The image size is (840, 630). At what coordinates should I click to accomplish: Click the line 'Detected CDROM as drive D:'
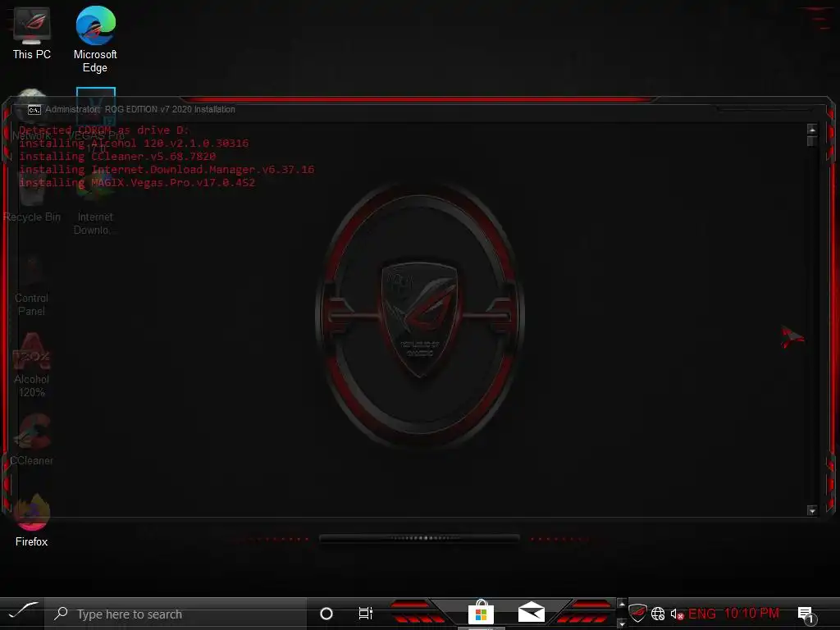click(104, 130)
